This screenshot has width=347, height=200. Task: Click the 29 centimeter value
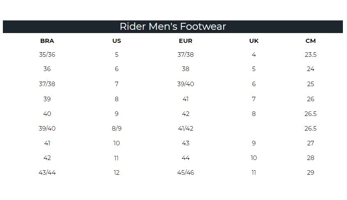(310, 173)
